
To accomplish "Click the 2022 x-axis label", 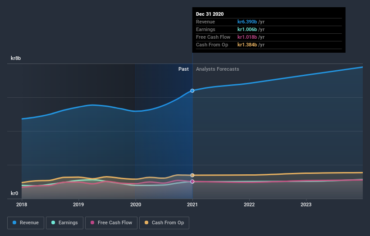I will [x=249, y=204].
